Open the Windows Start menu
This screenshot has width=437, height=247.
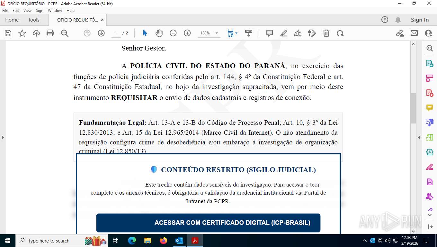[8, 241]
